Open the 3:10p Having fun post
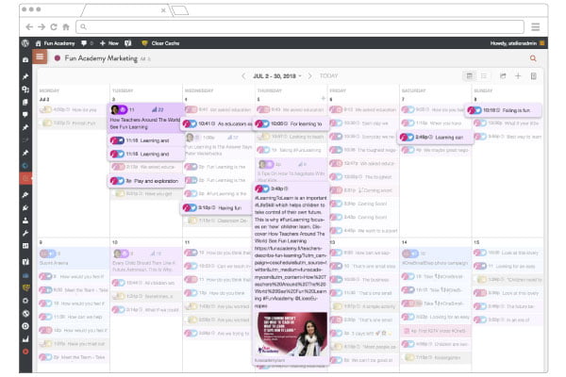The height and width of the screenshot is (377, 566). pyautogui.click(x=218, y=207)
